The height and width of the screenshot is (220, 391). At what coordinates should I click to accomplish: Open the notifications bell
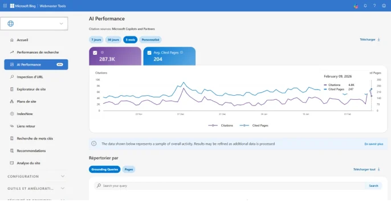(365, 6)
